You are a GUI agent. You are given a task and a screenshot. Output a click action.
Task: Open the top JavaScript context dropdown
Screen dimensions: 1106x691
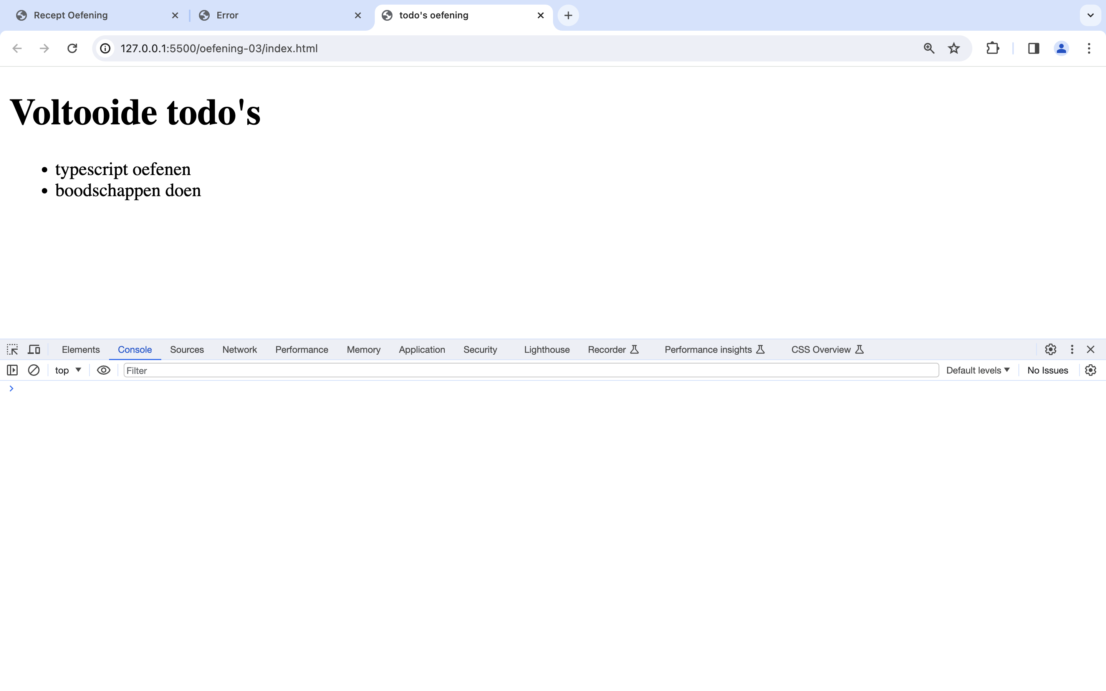pos(68,370)
